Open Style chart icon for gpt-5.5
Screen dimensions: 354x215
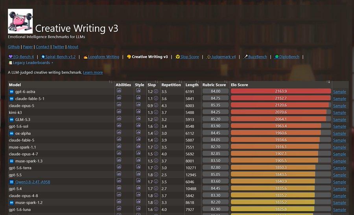click(138, 174)
